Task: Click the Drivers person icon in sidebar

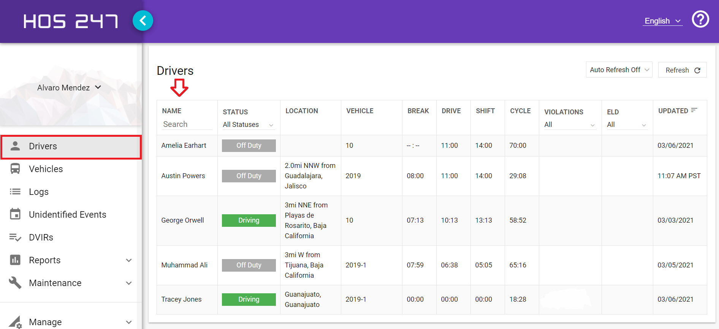Action: (15, 146)
